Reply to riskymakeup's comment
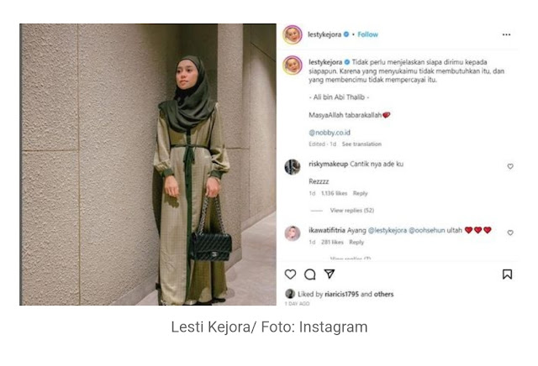This screenshot has width=538, height=366. coord(361,193)
